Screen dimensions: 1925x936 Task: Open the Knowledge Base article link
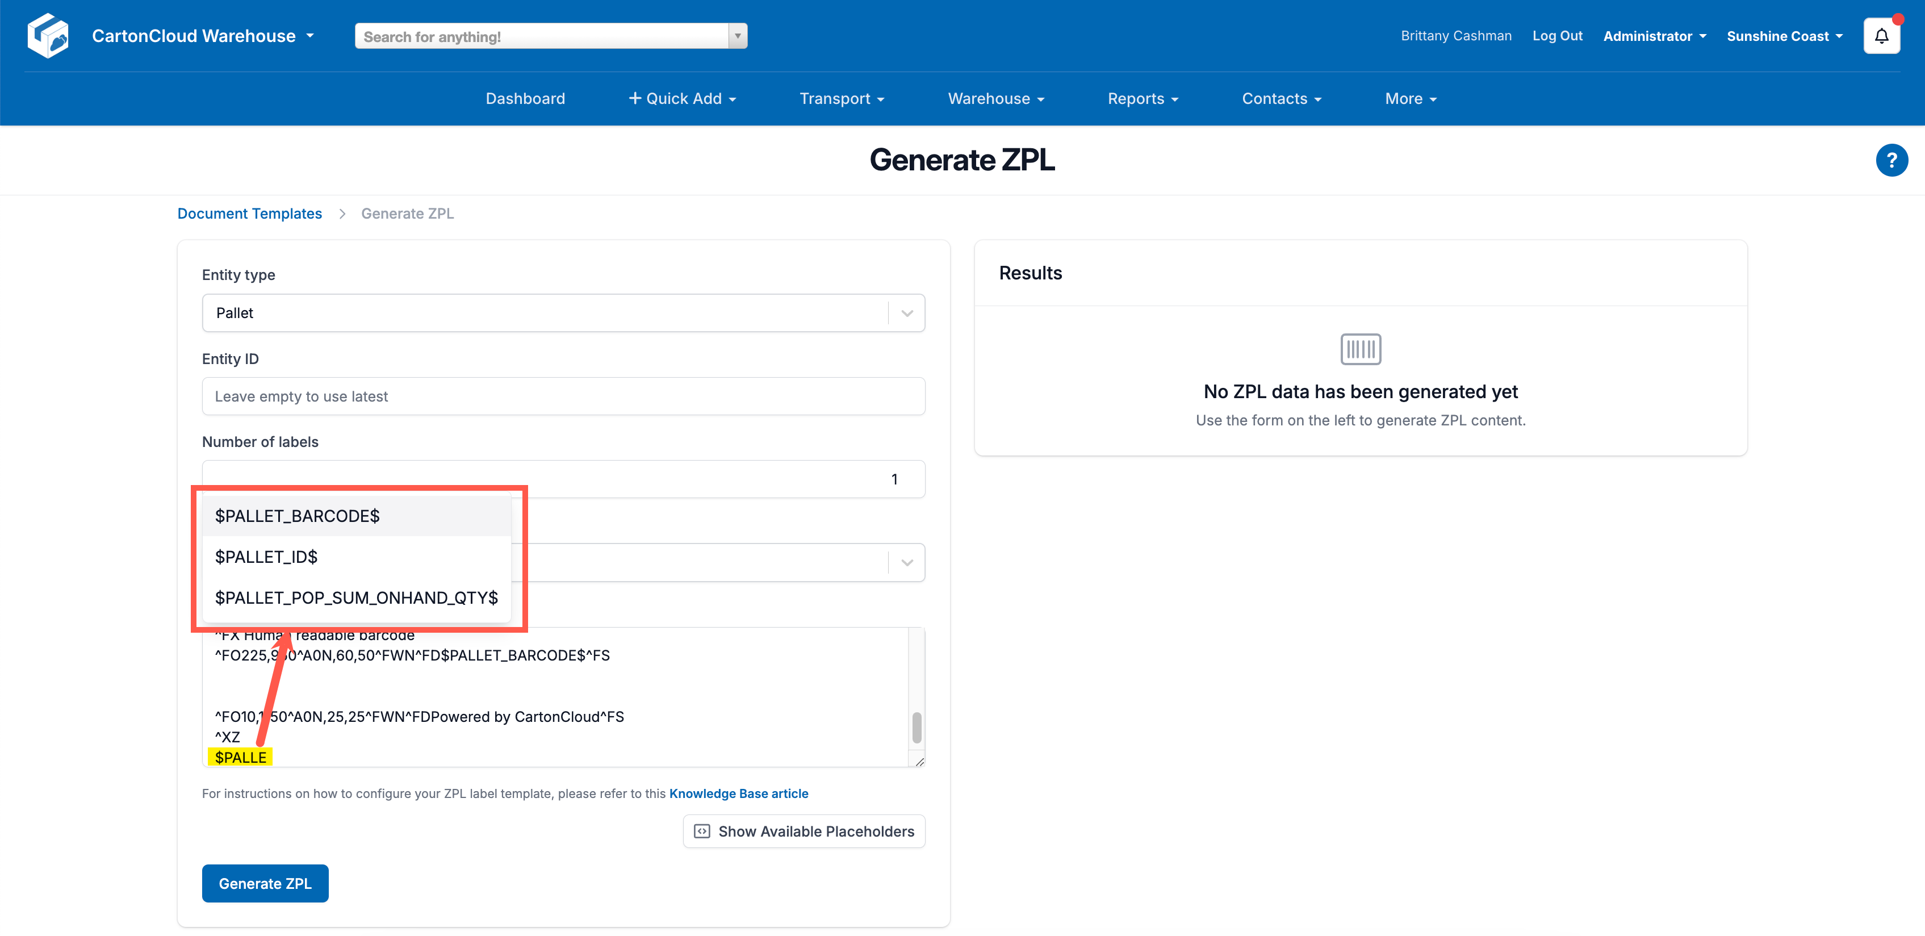[x=738, y=793]
